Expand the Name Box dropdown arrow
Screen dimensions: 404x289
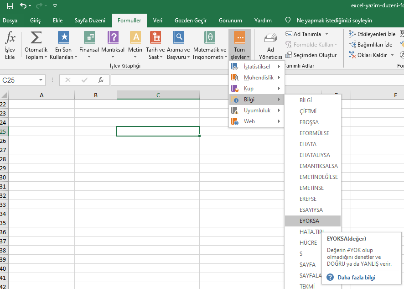(41, 80)
